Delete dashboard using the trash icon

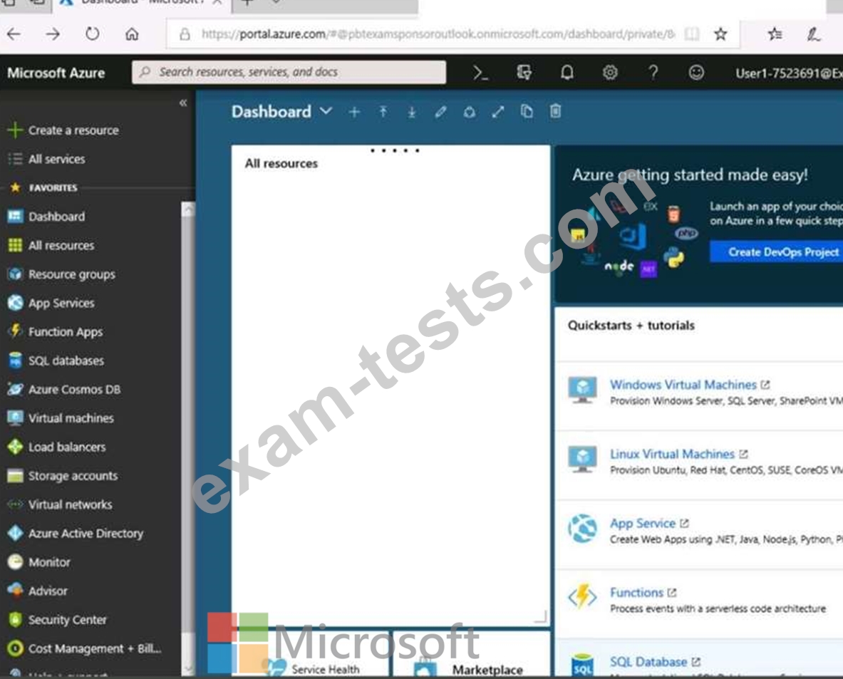(556, 112)
